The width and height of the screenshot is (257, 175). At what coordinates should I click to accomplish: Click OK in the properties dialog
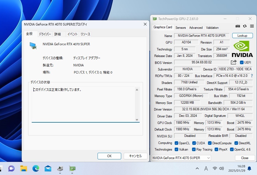point(109,156)
